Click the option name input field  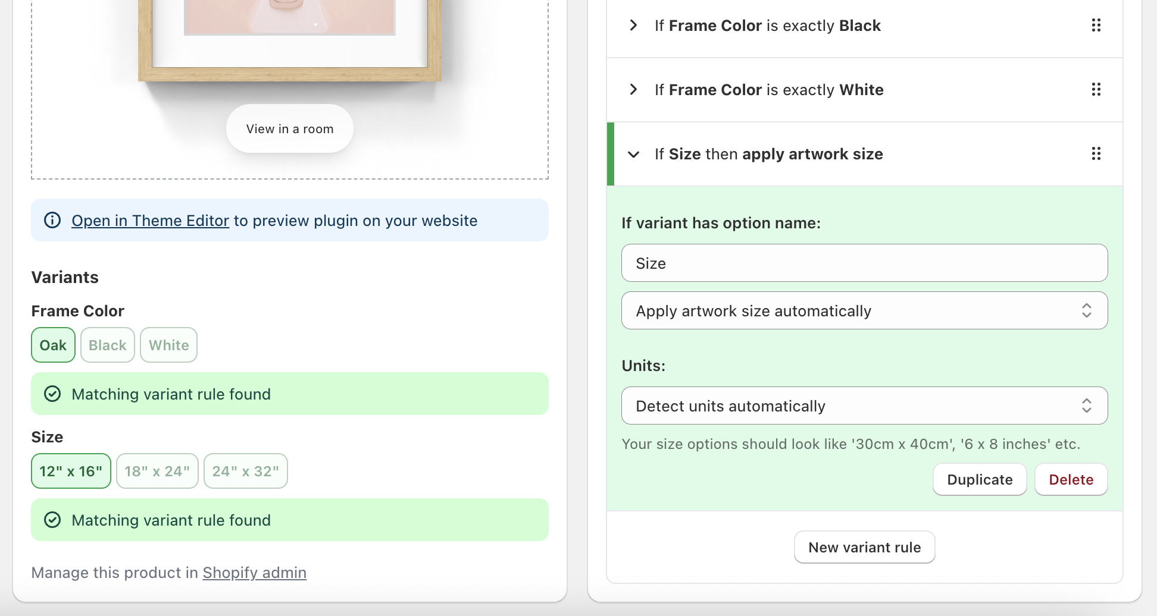point(864,263)
